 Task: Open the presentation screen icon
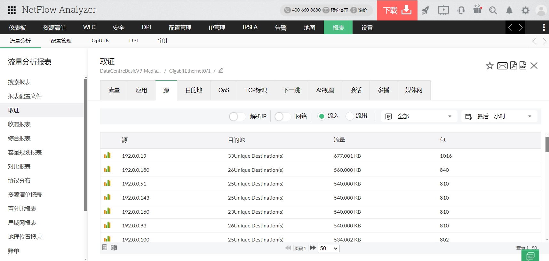443,11
